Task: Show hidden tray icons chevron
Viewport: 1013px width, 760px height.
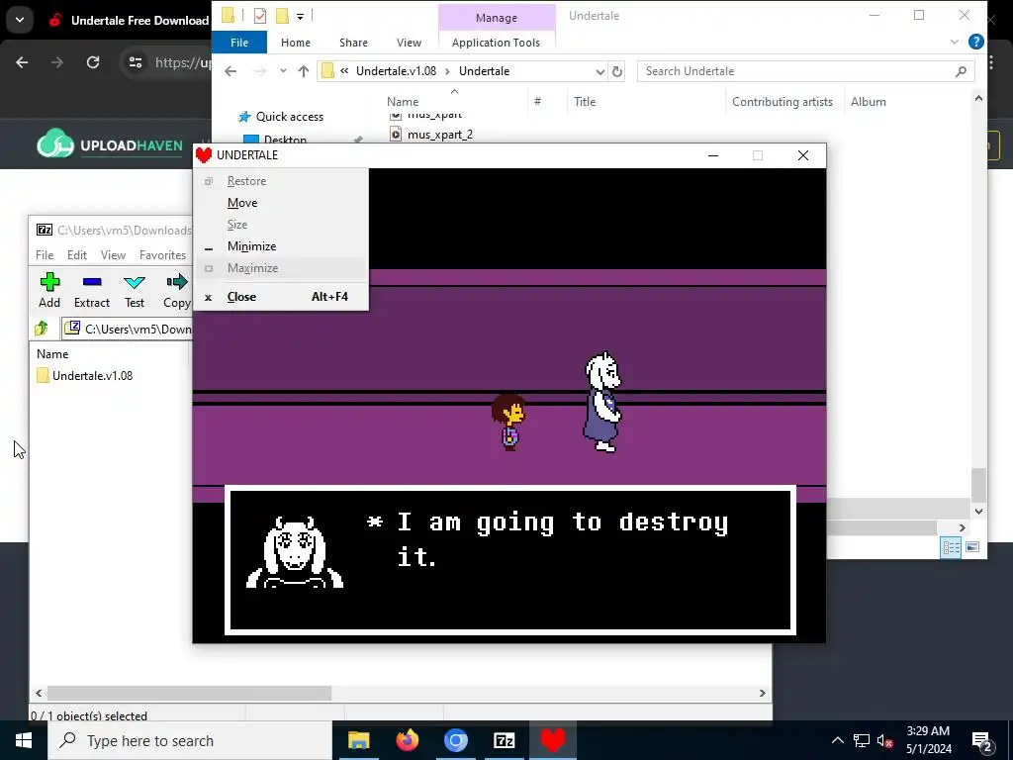Action: point(837,740)
